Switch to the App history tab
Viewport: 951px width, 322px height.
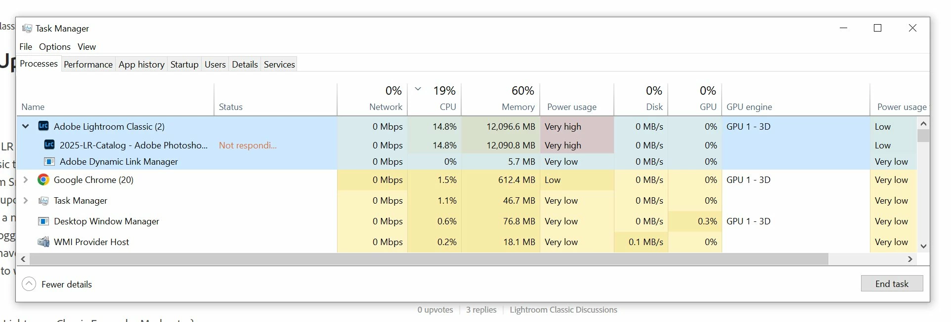tap(141, 65)
